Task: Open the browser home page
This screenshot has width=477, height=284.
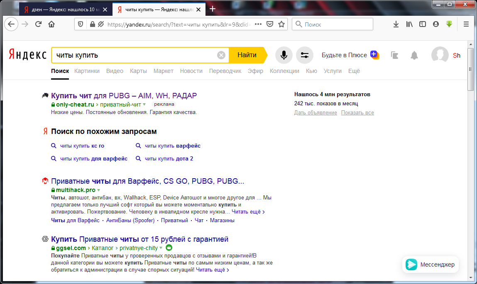Action: [x=51, y=24]
